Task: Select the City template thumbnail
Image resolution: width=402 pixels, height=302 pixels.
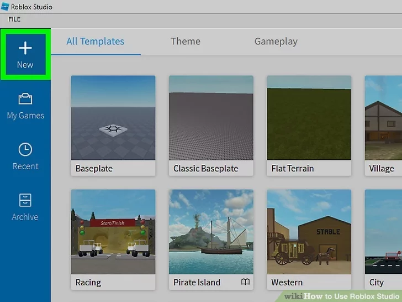Action: (383, 232)
